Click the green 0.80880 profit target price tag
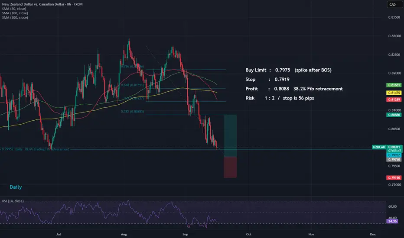The height and width of the screenshot is (238, 404). coord(394,115)
